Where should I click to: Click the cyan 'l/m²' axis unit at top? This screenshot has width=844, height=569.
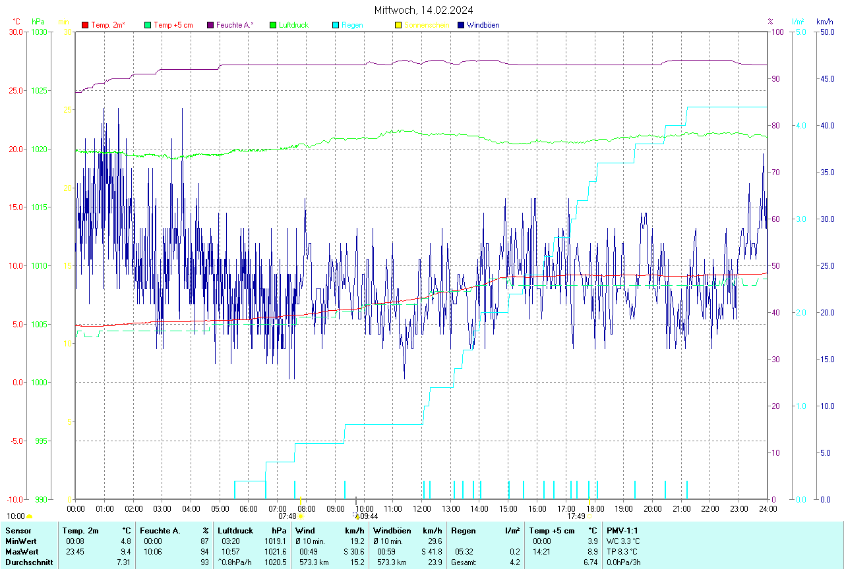[799, 22]
